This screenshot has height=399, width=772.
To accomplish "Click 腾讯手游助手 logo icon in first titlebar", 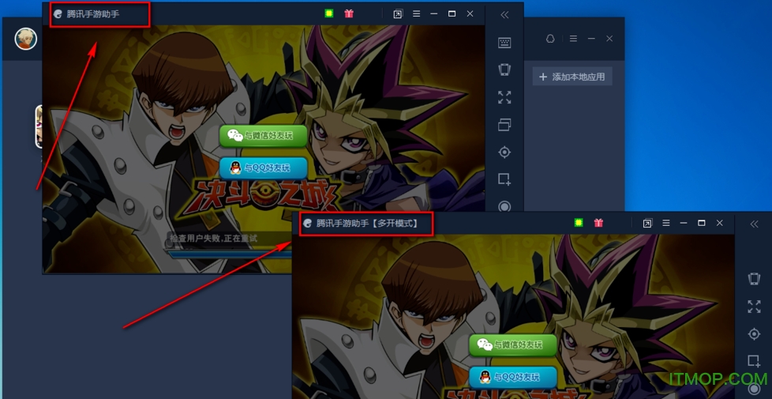I will (58, 14).
